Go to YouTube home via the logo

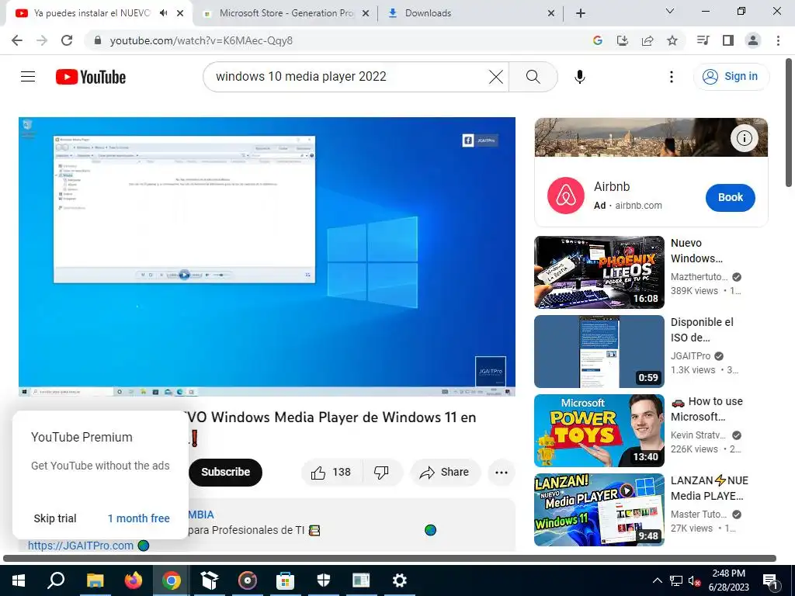[x=91, y=77]
